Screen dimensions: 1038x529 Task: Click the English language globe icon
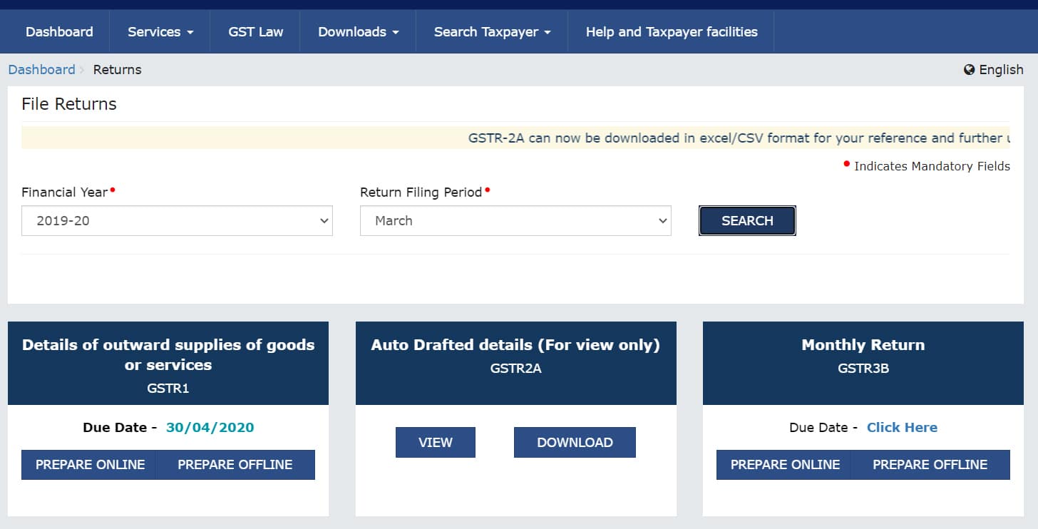click(x=969, y=69)
